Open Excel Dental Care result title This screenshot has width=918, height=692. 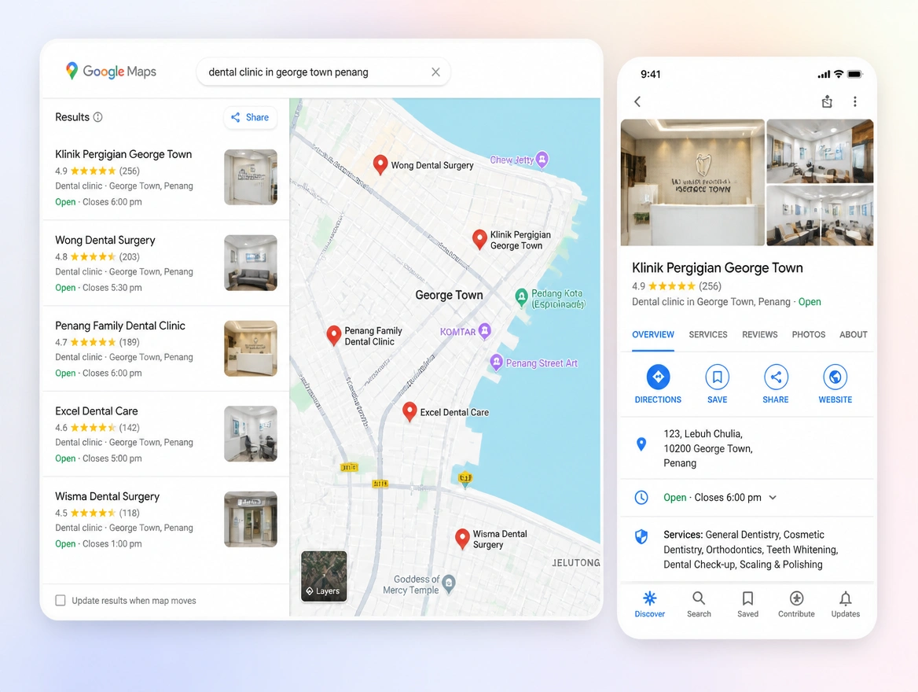coord(97,410)
